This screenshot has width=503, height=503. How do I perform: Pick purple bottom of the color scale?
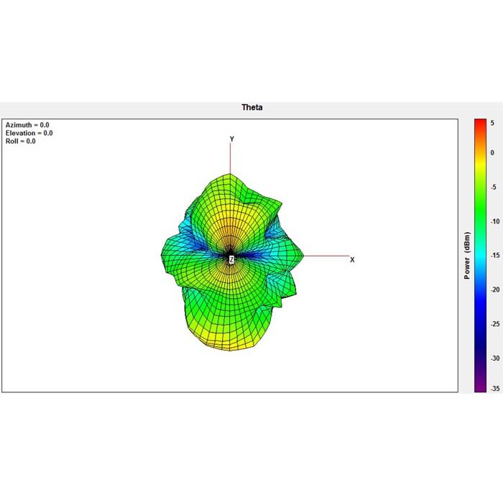tap(480, 388)
